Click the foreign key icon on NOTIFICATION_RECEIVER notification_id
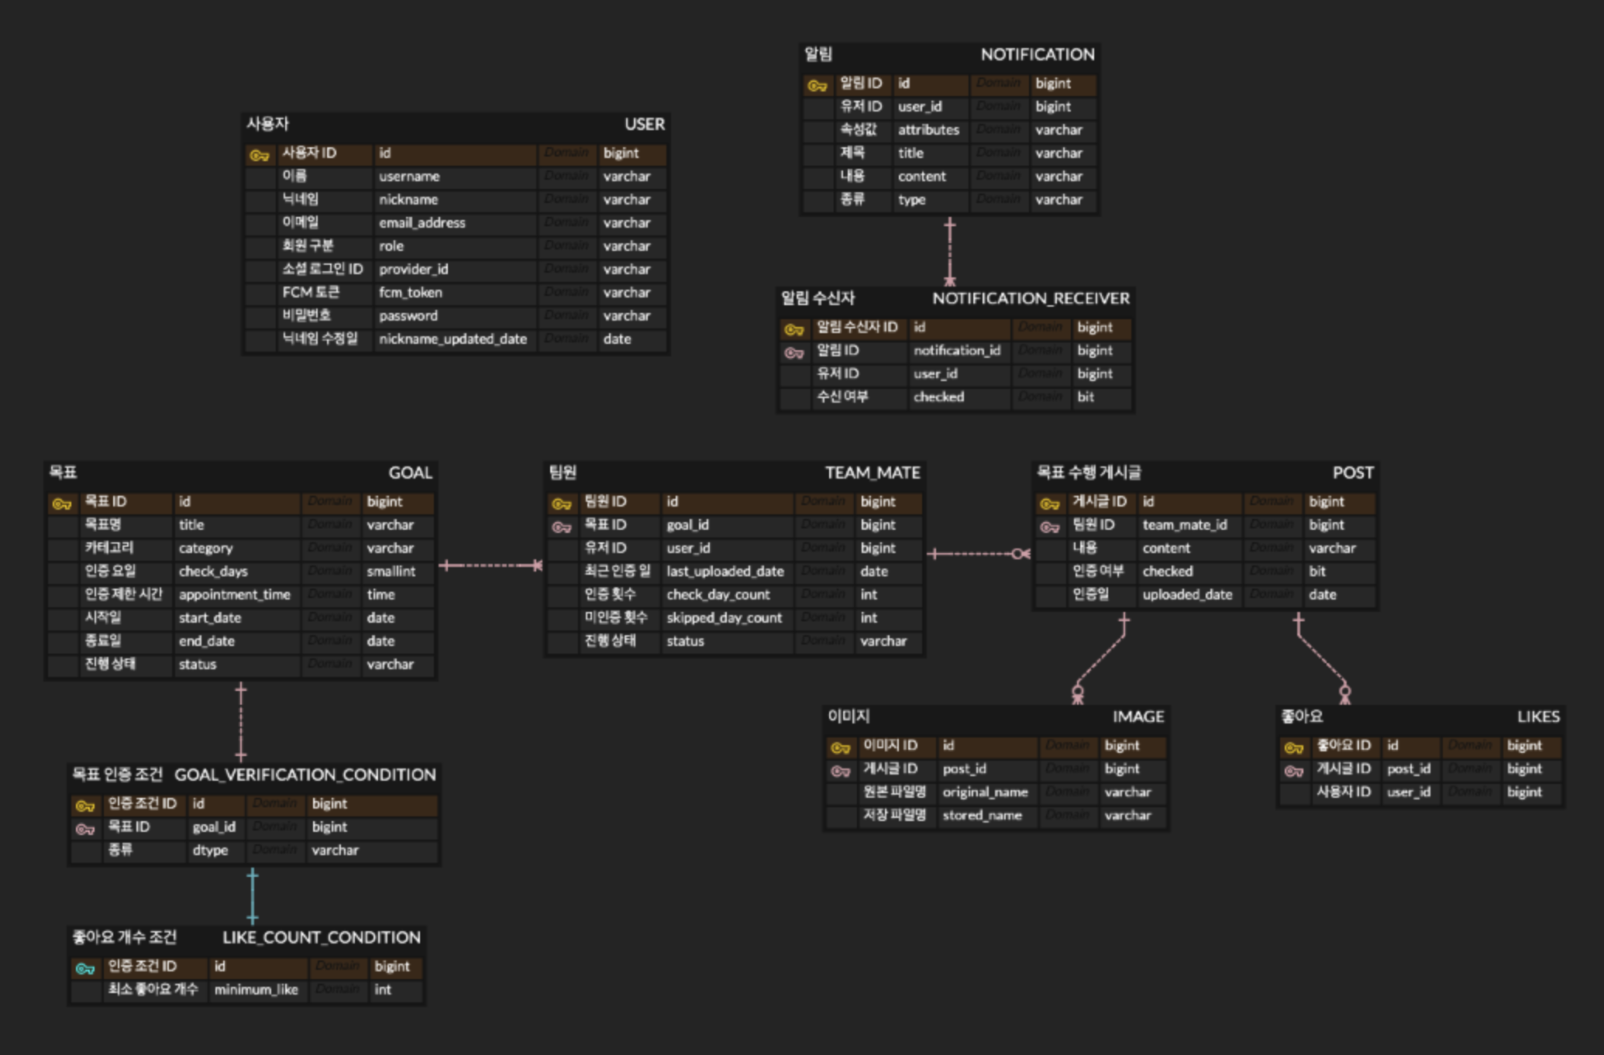1604x1055 pixels. coord(793,351)
